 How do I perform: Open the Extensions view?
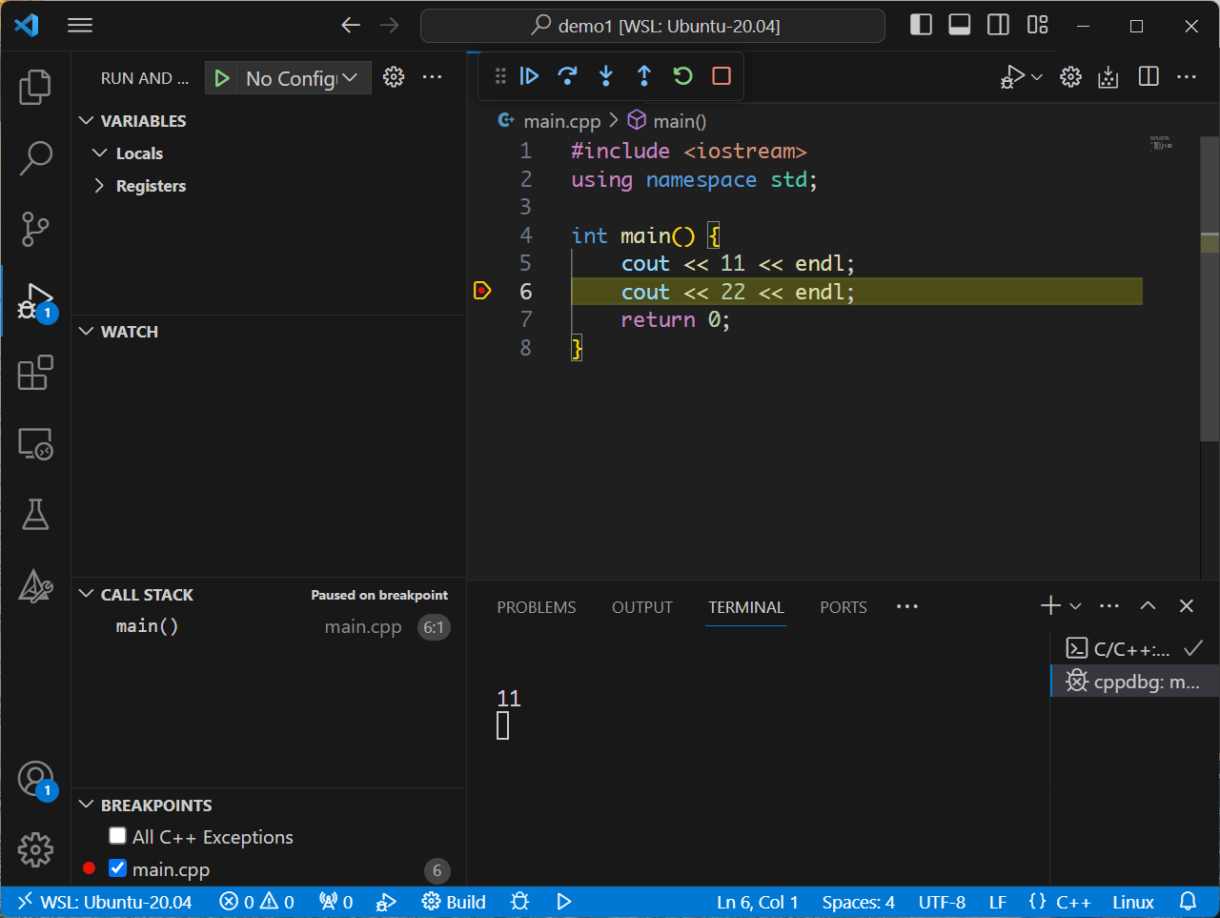35,373
